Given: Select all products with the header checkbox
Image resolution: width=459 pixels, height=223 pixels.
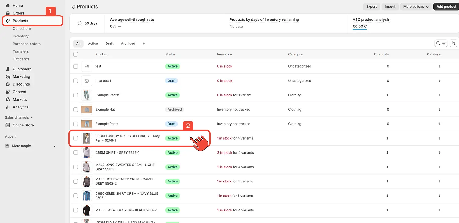Looking at the screenshot, I should pos(75,54).
